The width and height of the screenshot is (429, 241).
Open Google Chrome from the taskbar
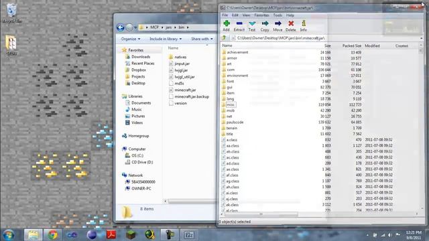pyautogui.click(x=53, y=235)
